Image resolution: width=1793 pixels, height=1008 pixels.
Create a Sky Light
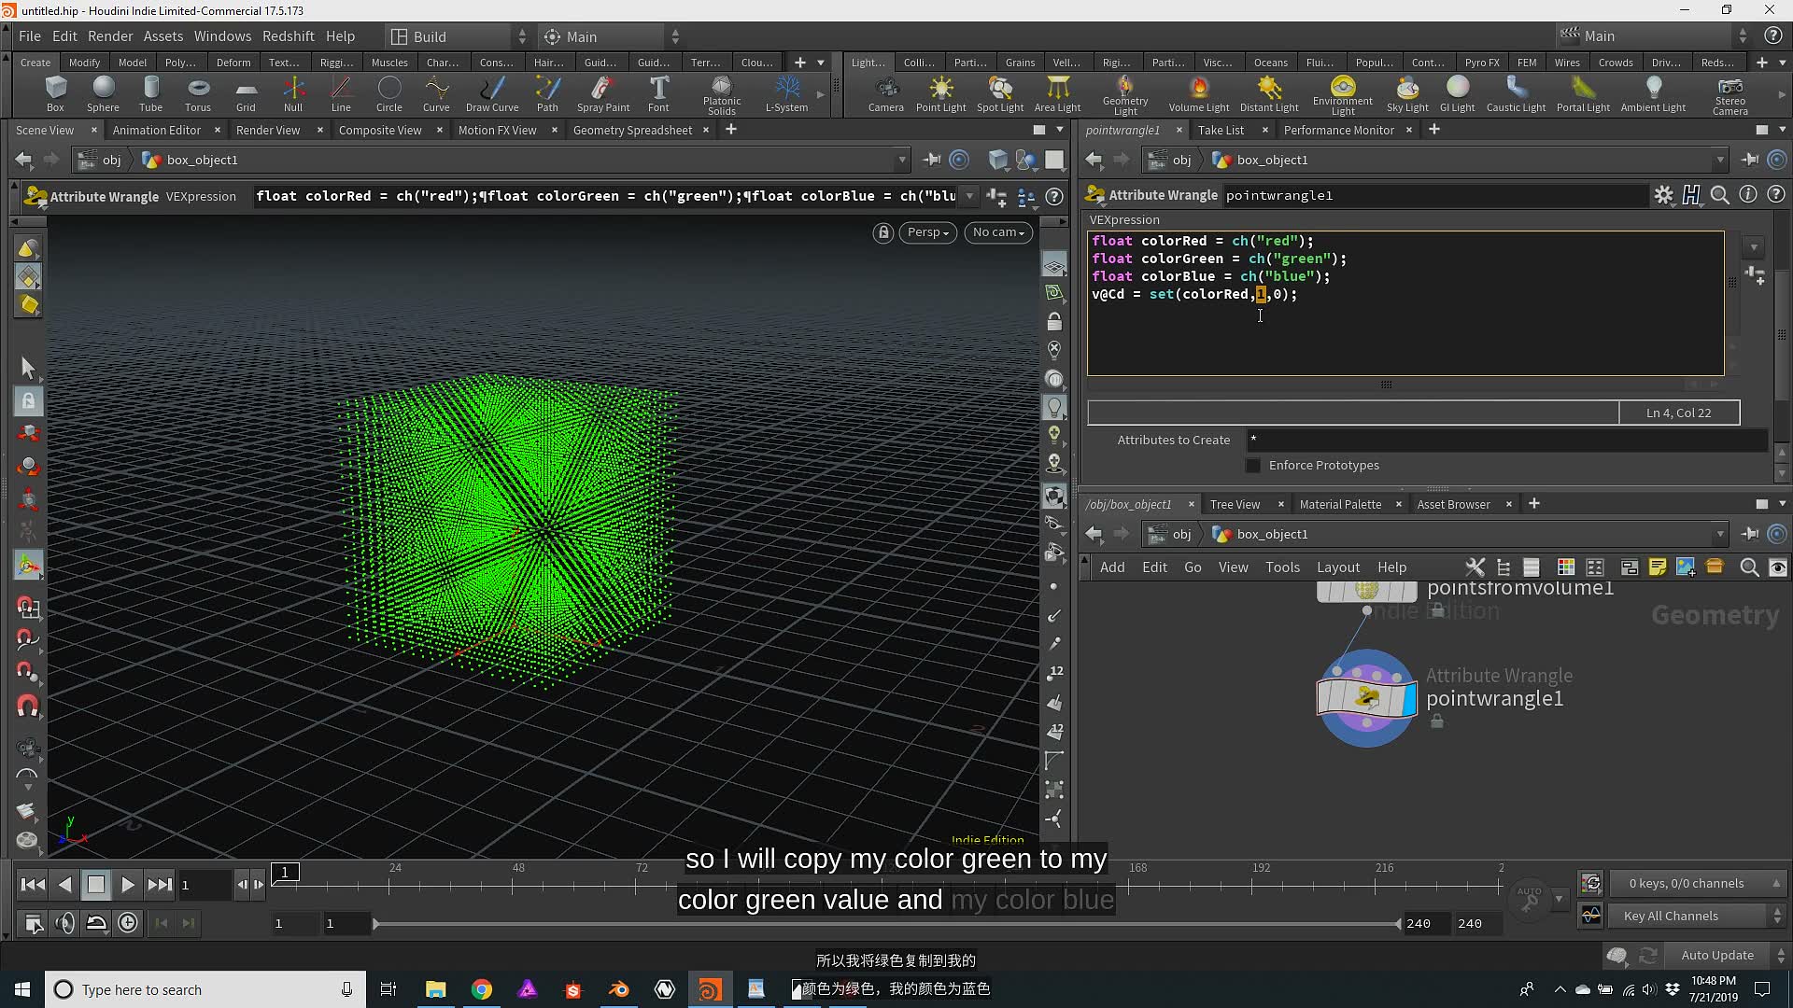(x=1407, y=93)
